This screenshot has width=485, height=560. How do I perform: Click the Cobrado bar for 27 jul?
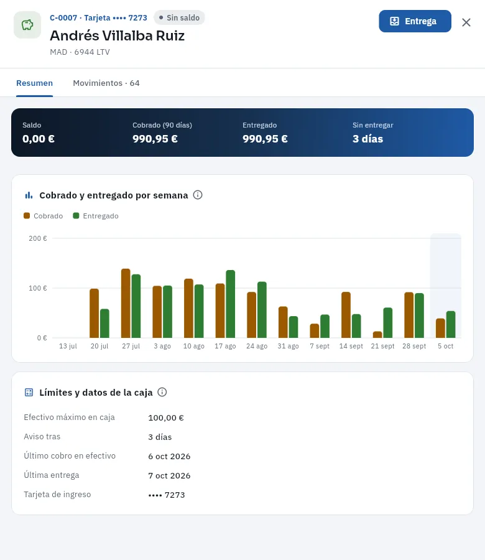click(x=126, y=303)
